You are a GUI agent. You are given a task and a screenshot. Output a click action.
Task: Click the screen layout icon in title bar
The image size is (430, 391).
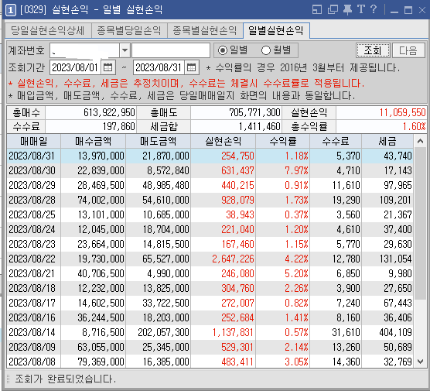317,10
